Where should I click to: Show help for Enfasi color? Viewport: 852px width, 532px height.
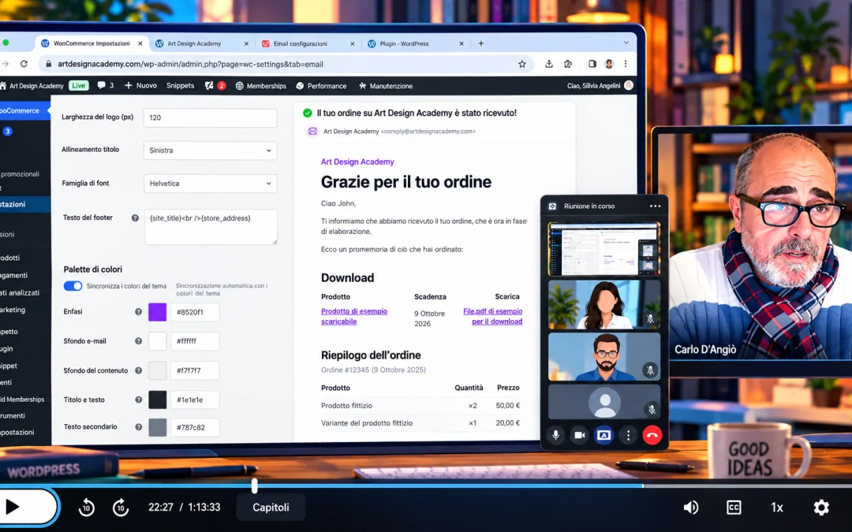pyautogui.click(x=138, y=311)
